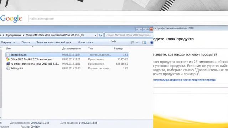The image size is (228, 128).
Task: Click Программы breadcrumb in address bar
Action: pos(14,35)
